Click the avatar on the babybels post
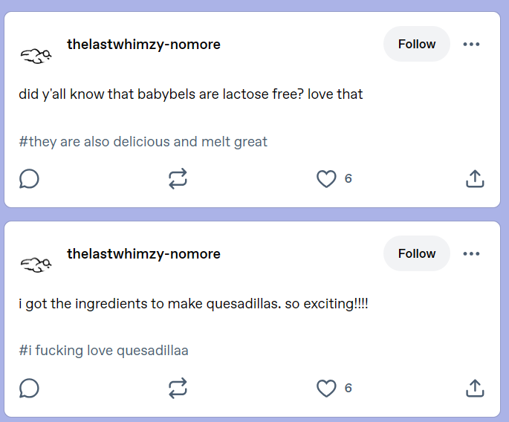Viewport: 509px width, 422px height. (36, 56)
